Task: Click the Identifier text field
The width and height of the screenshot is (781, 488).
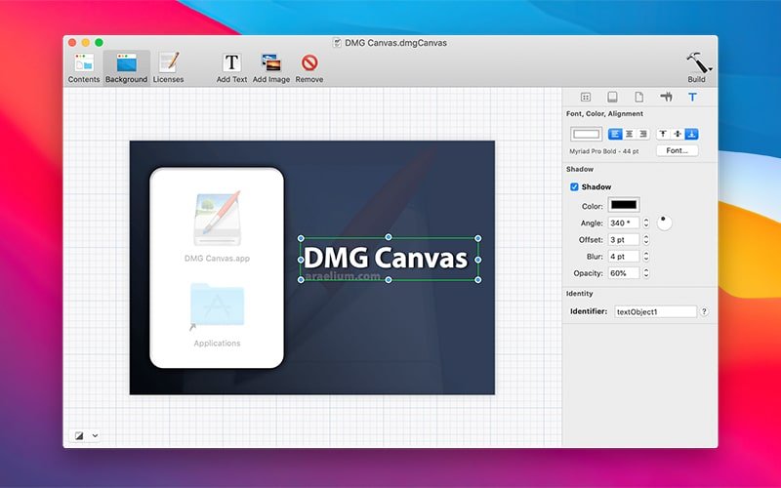Action: [654, 311]
